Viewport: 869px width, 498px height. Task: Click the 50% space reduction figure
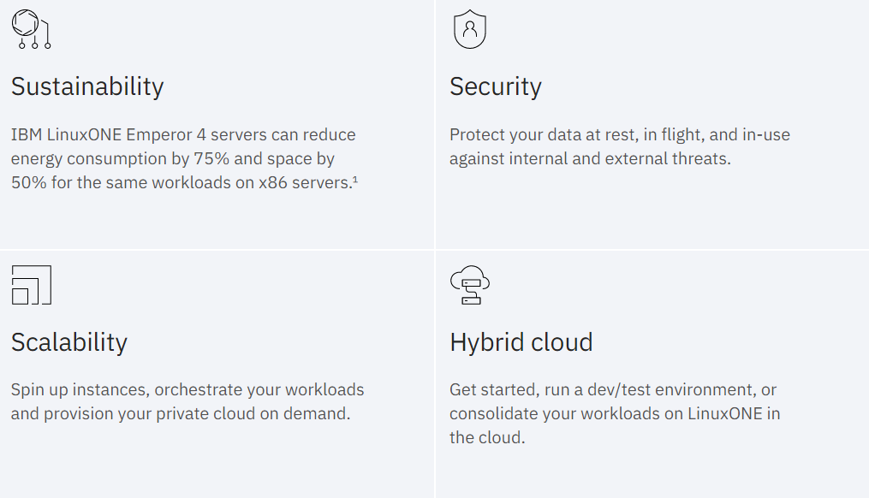[x=27, y=182]
